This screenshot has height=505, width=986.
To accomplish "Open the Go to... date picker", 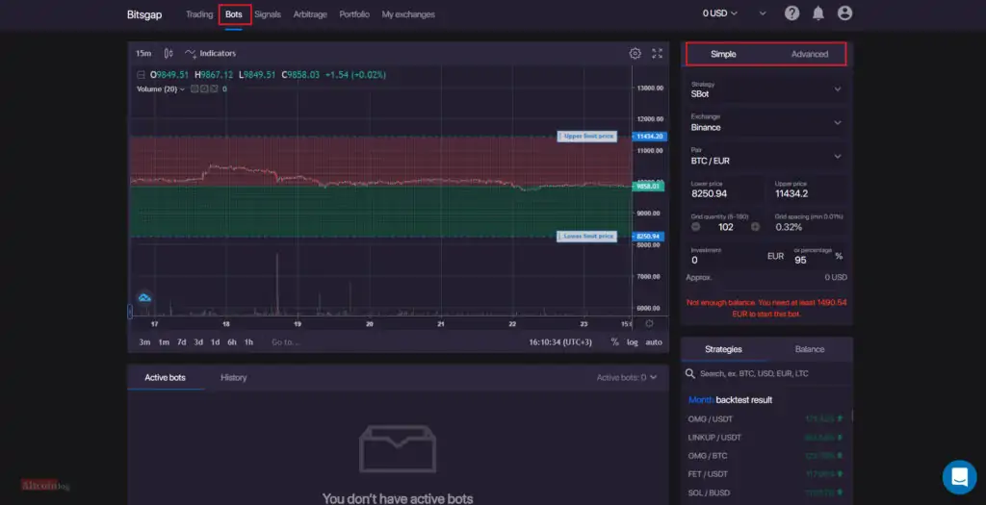I will (285, 342).
